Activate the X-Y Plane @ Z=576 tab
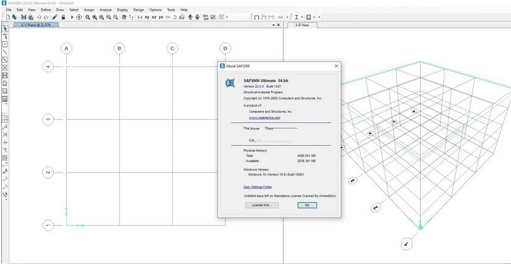Viewport: 511px width, 264px height. [x=35, y=25]
